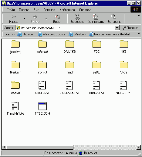This screenshot has width=142, height=157.
Task: Open the Back history dropdown arrow
Action: (24, 19)
